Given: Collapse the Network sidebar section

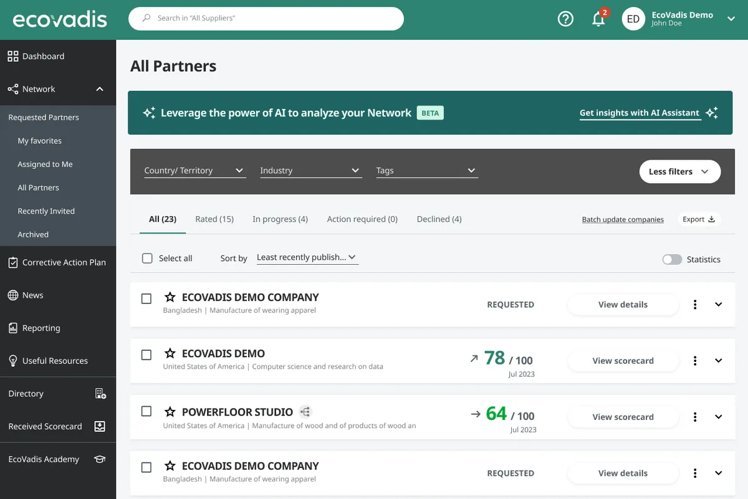Looking at the screenshot, I should [100, 89].
